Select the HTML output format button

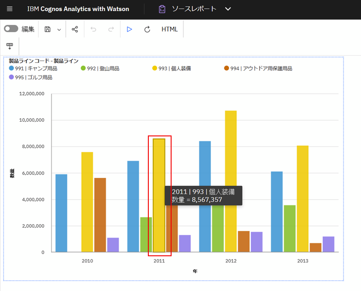coord(170,29)
